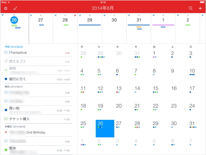The image size is (206, 155).
Task: Check second blurred reminder under 2014/08/27
Action: click(x=6, y=101)
